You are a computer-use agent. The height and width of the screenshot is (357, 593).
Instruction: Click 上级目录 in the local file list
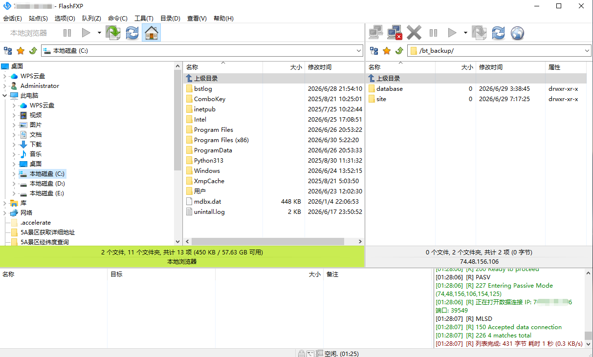point(206,78)
